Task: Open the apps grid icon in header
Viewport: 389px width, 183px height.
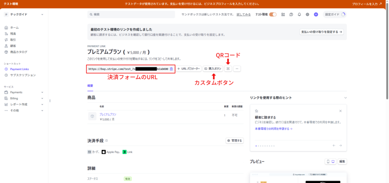Action: tap(283, 14)
